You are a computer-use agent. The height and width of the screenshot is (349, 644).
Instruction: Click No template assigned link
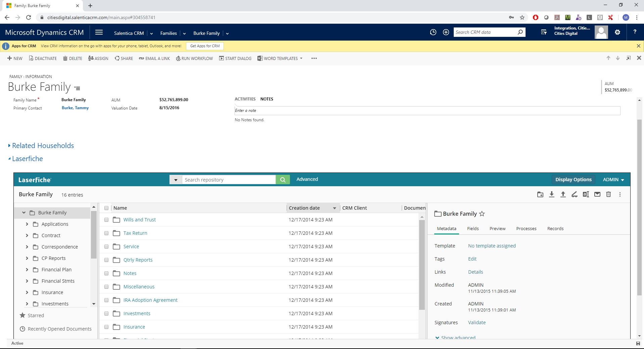click(x=492, y=246)
